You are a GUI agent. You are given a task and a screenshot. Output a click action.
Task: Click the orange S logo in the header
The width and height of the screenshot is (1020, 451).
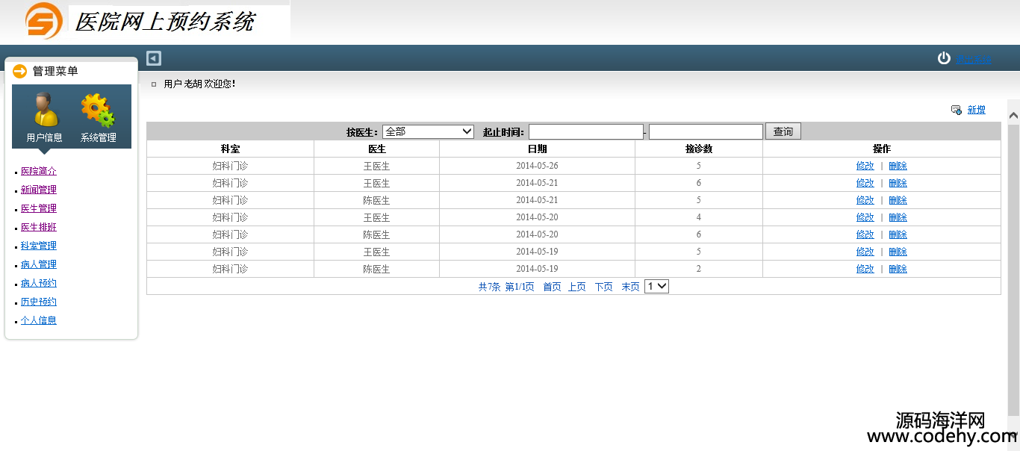click(43, 20)
